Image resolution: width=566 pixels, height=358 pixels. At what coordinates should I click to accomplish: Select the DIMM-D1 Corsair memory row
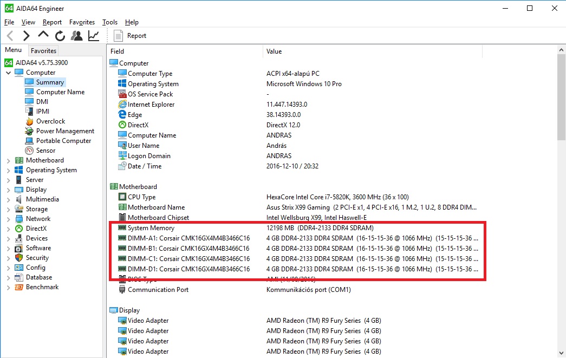tap(298, 269)
